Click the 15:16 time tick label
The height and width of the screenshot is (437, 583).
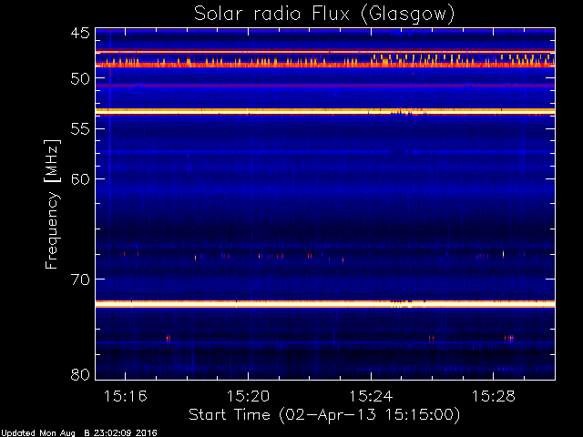(126, 396)
